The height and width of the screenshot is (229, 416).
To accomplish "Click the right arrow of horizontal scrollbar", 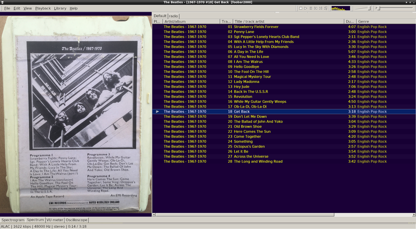I will [x=414, y=215].
